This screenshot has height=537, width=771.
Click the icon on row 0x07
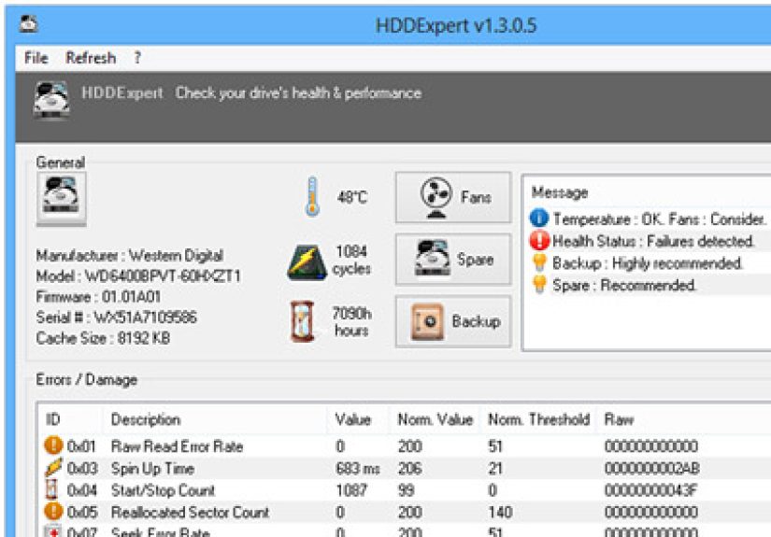tap(52, 531)
